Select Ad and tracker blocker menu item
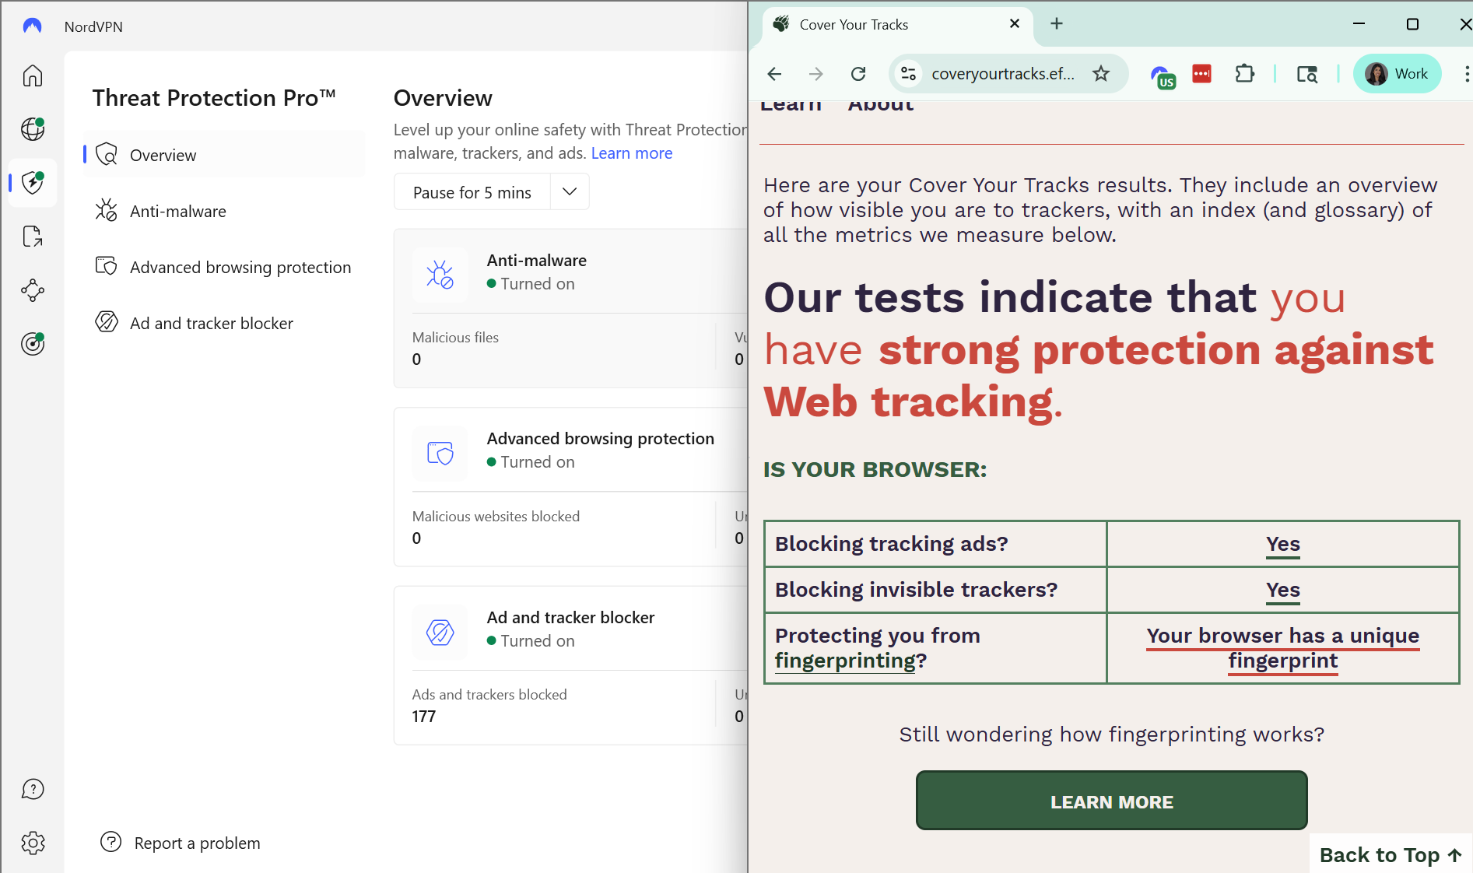 pos(224,323)
